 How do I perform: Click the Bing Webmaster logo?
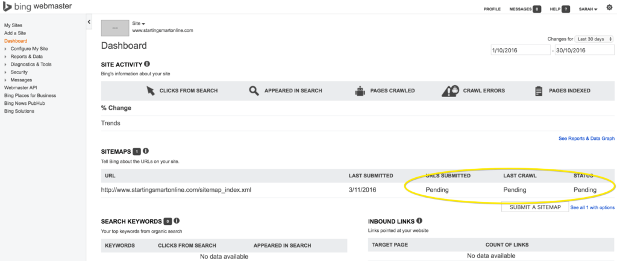coord(37,6)
